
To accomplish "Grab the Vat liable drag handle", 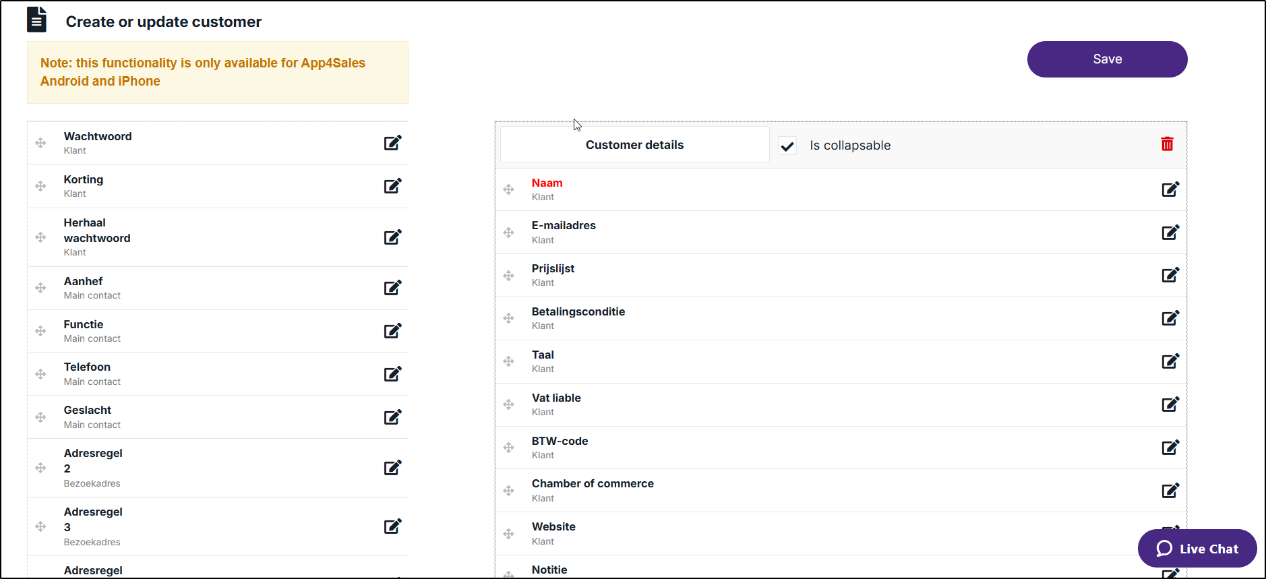I will (x=508, y=404).
